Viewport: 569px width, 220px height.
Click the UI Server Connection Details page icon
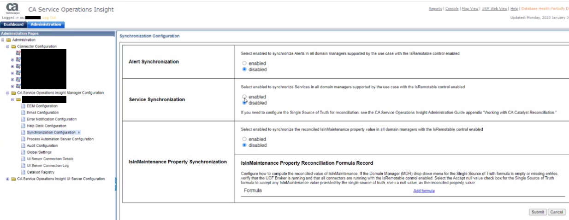pos(23,159)
